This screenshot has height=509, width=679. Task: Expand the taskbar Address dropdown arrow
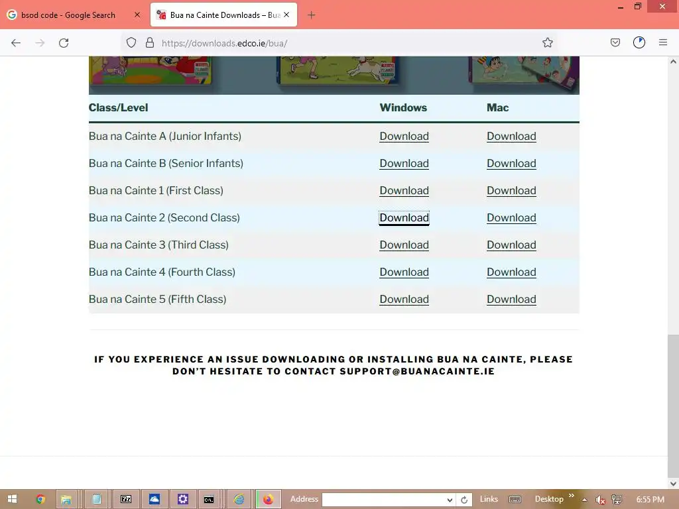(450, 500)
